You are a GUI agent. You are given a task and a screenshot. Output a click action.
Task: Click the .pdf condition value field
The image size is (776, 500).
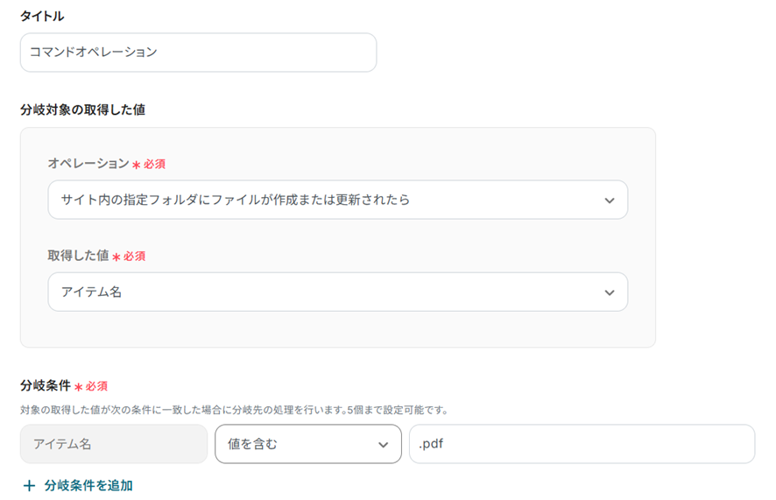[x=581, y=444]
